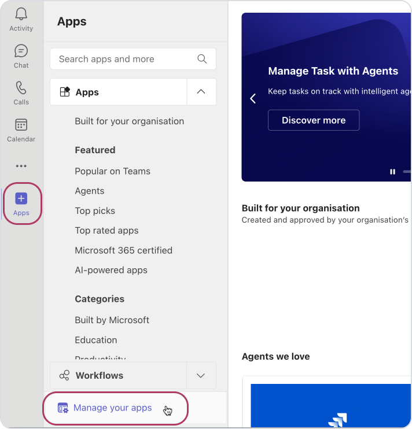Click the carousel progress indicator bar
Image resolution: width=412 pixels, height=429 pixels.
[407, 172]
